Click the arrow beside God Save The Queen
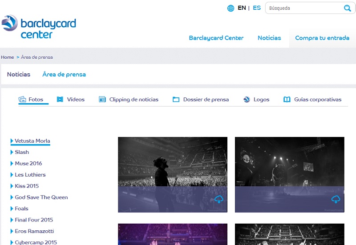Image resolution: width=356 pixels, height=245 pixels. (x=12, y=197)
